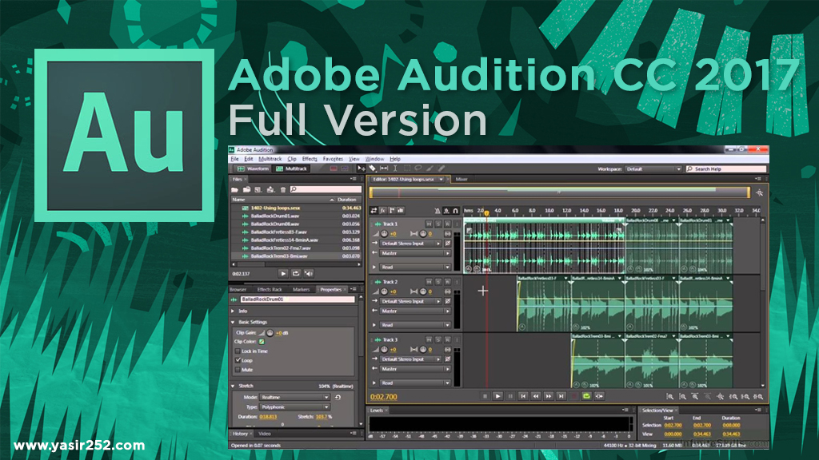This screenshot has width=819, height=460.
Task: Solo Track 3 with S button
Action: [438, 339]
